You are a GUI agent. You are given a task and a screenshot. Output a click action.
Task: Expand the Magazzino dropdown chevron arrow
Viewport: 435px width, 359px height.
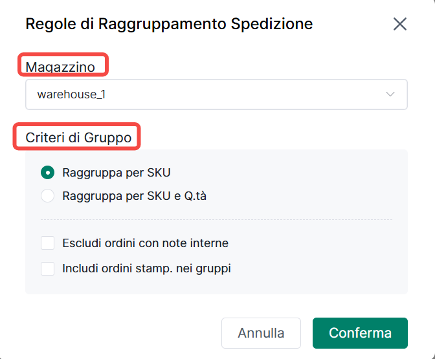[390, 94]
